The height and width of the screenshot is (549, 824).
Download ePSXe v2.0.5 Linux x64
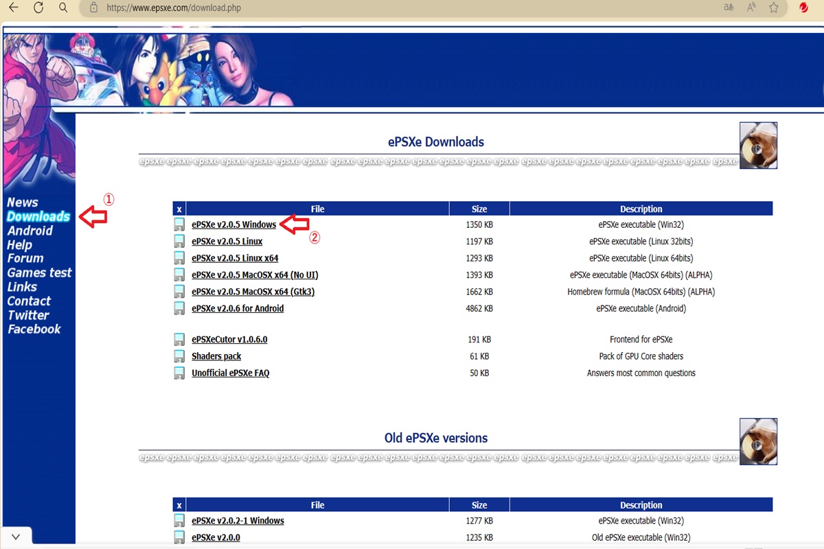[235, 258]
